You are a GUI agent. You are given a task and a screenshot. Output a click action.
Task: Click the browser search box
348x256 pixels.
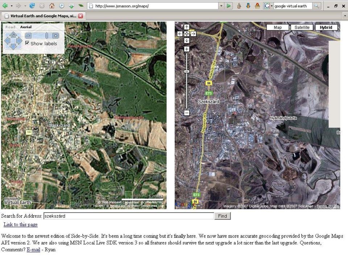tap(293, 6)
